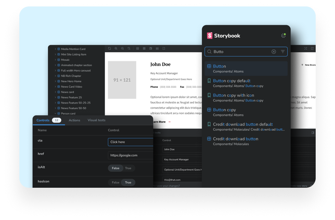The height and width of the screenshot is (220, 335).
Task: Apply the grid overlay to preview
Action: tap(144, 48)
